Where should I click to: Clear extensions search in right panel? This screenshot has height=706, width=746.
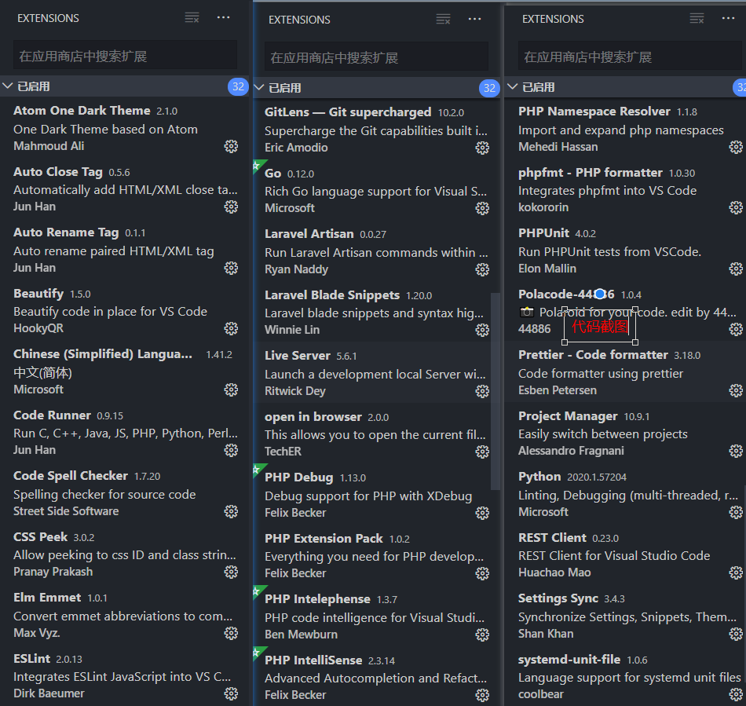pyautogui.click(x=697, y=19)
